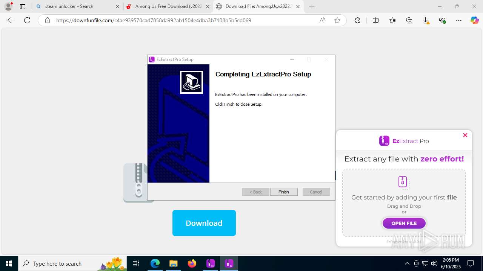
Task: Click the active EzExtract taskbar icon
Action: tap(229, 263)
